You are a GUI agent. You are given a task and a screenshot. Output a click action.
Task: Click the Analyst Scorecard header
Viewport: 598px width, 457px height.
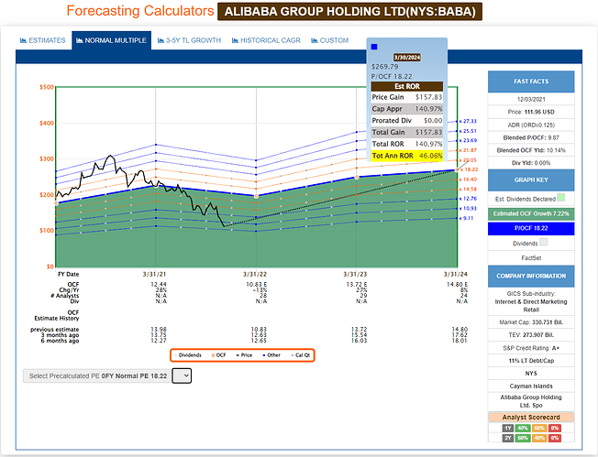531,418
